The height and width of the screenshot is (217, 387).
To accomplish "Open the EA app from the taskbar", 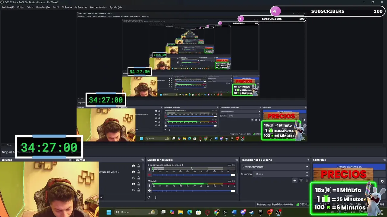I will (x=269, y=212).
